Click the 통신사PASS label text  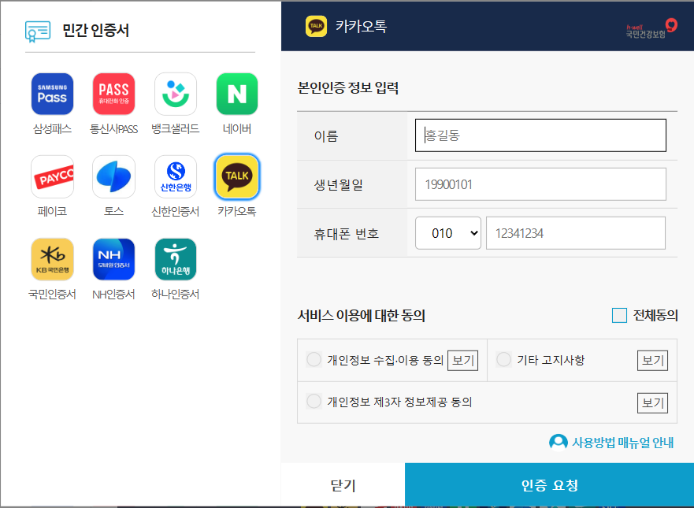tap(113, 128)
